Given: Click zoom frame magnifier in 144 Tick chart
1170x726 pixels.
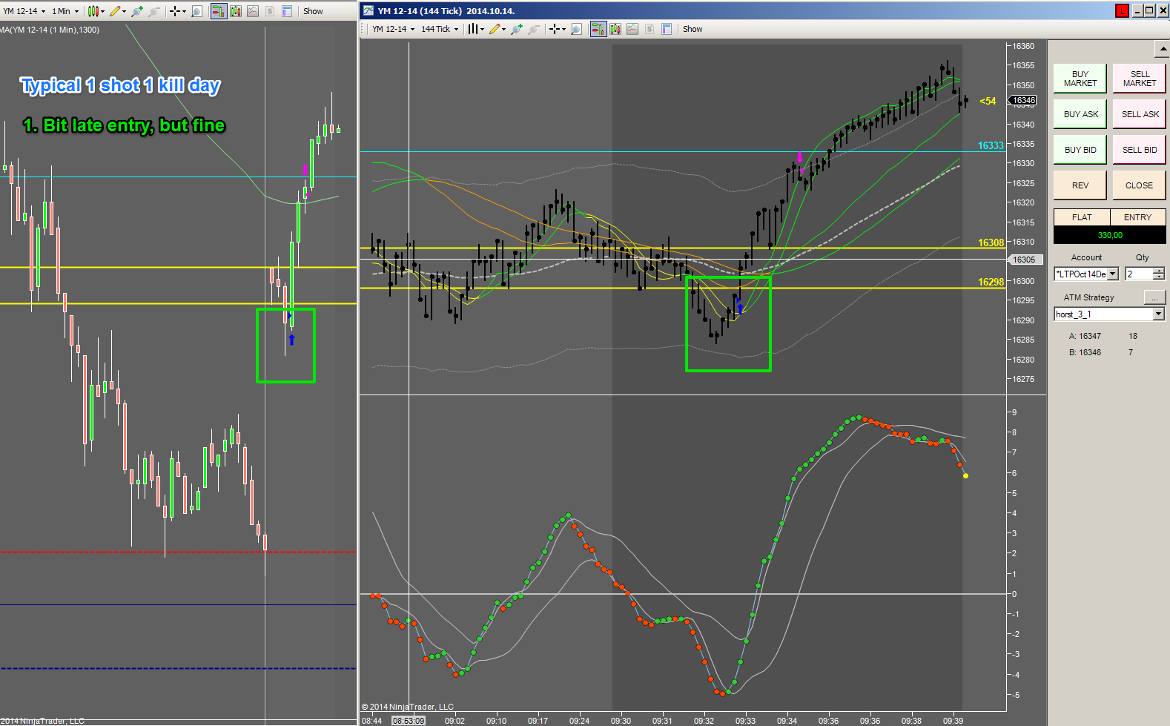Looking at the screenshot, I should pyautogui.click(x=577, y=29).
